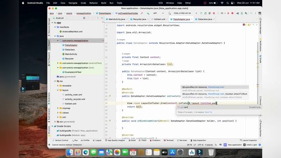Select listitem.xml in the project tree

coord(69,104)
